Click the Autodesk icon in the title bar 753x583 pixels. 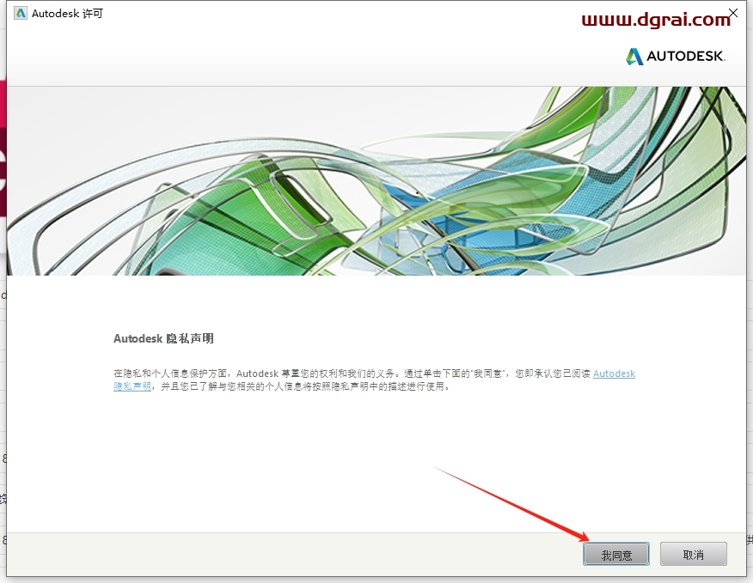(20, 13)
